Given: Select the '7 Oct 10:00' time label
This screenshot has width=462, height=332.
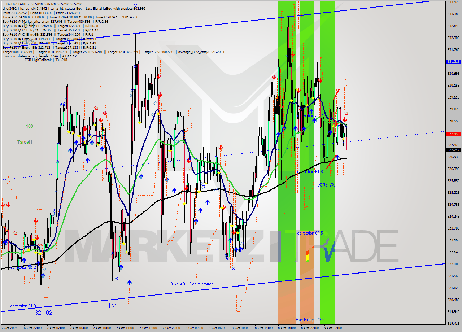Looking at the screenshot, I should (x=102, y=328).
